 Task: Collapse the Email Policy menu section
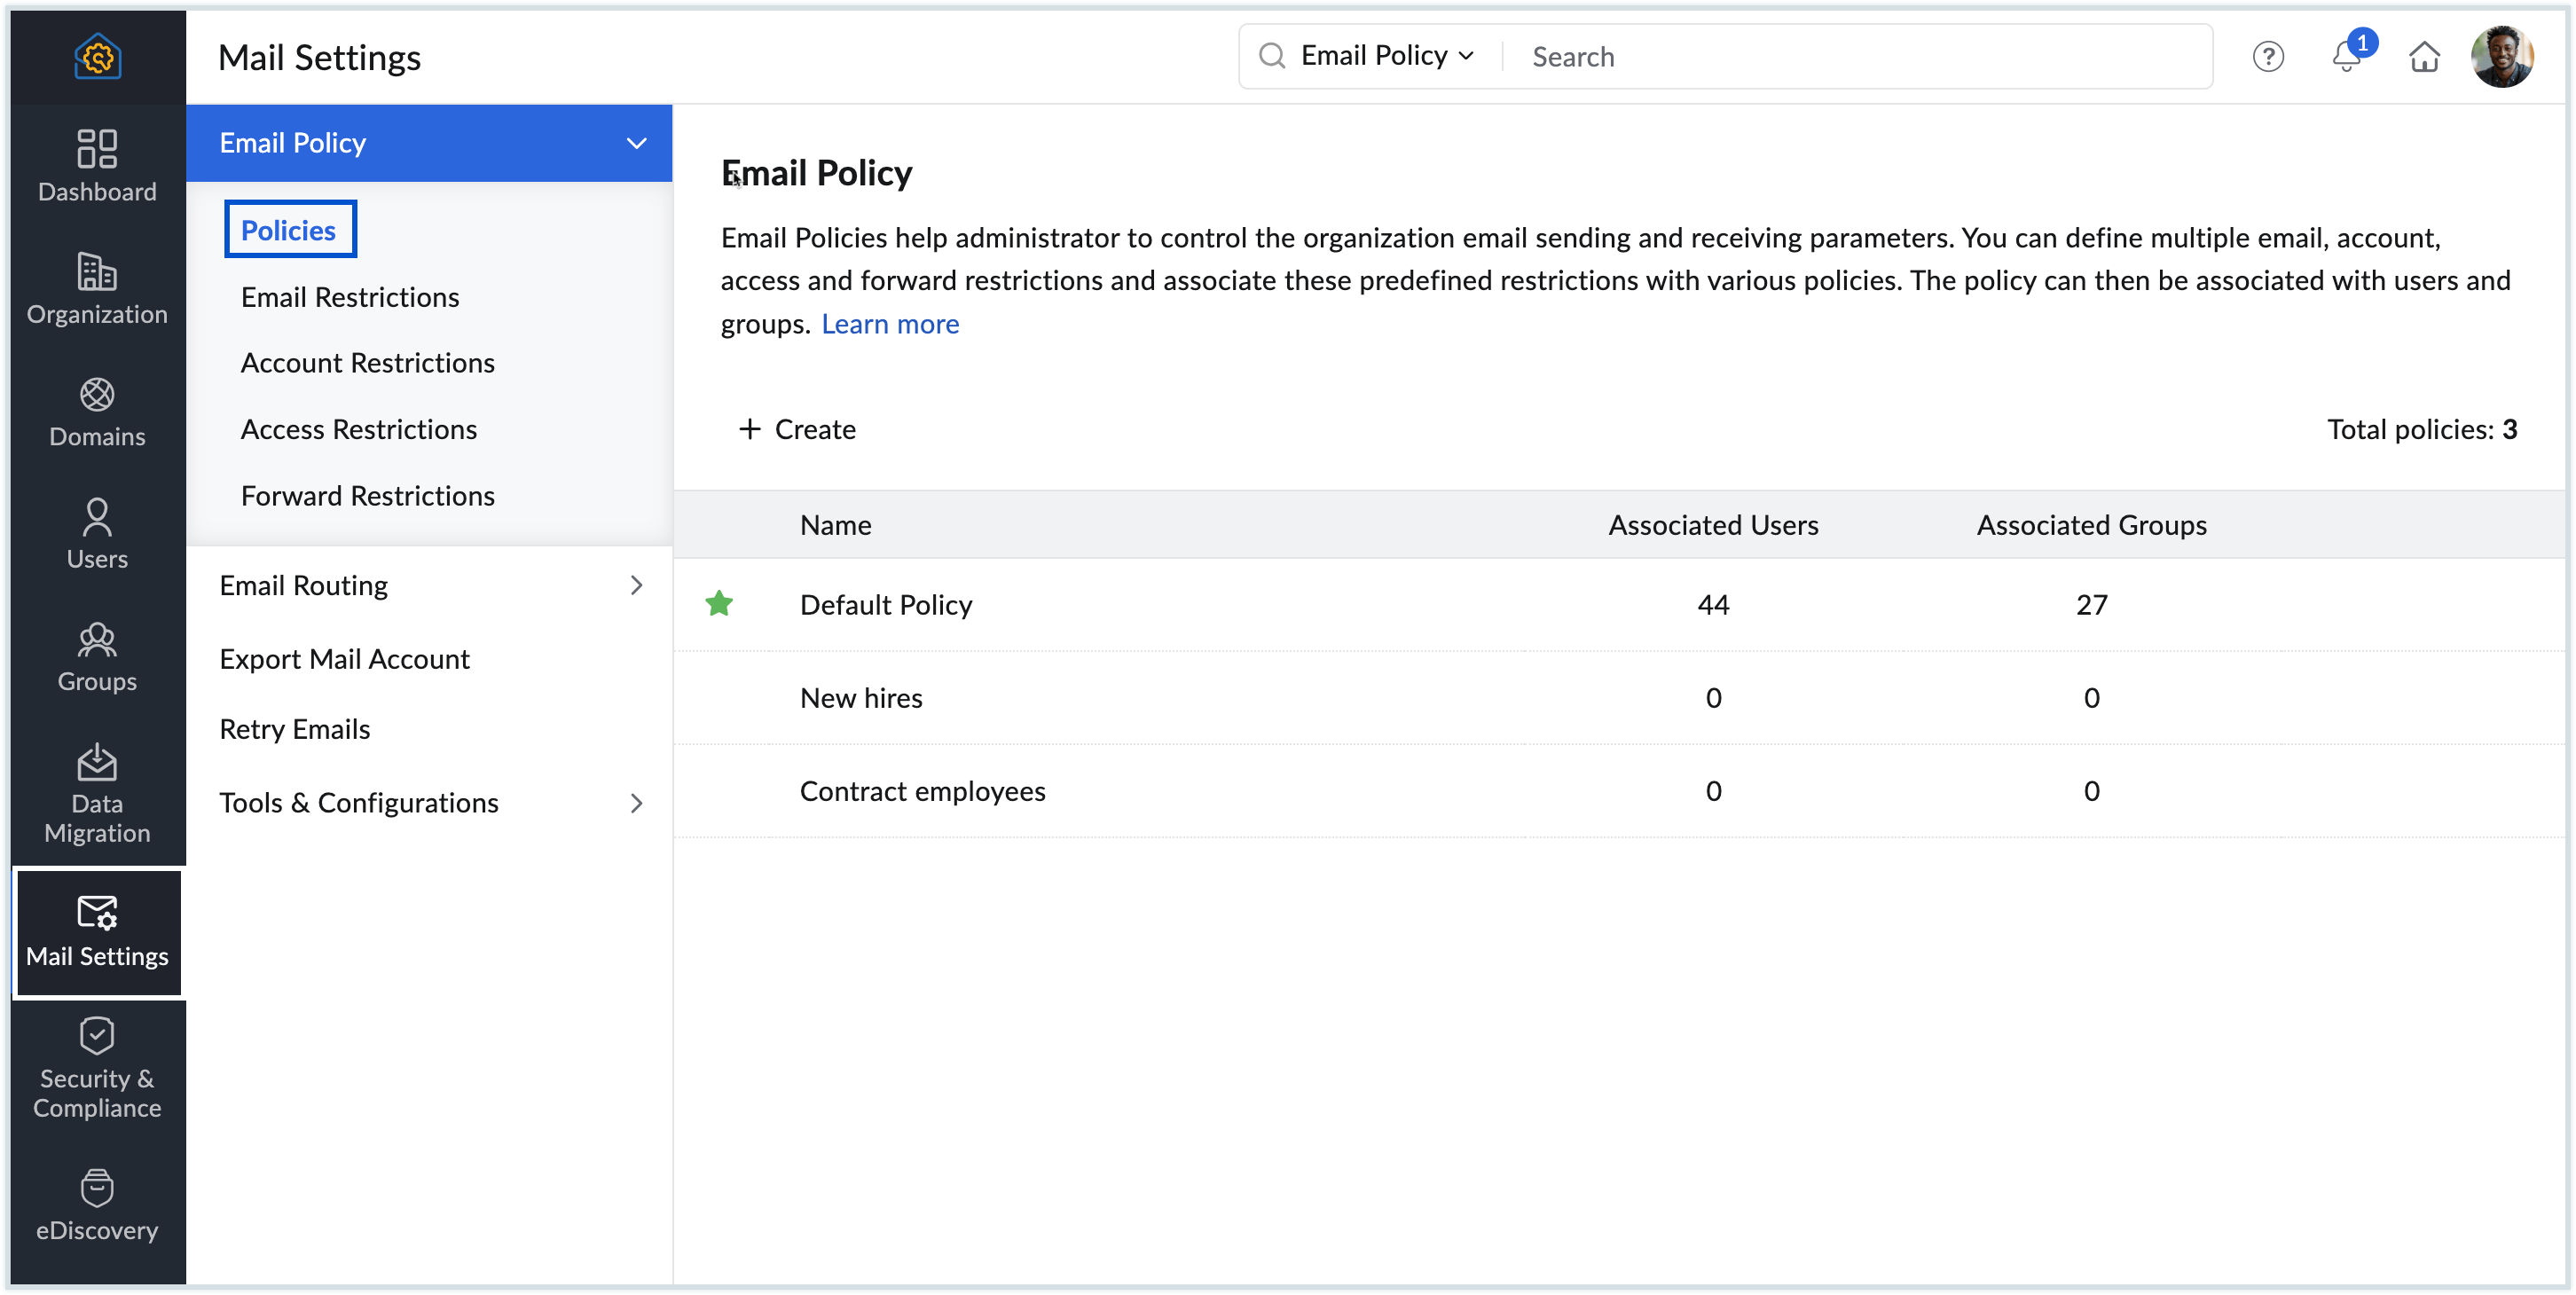click(636, 143)
